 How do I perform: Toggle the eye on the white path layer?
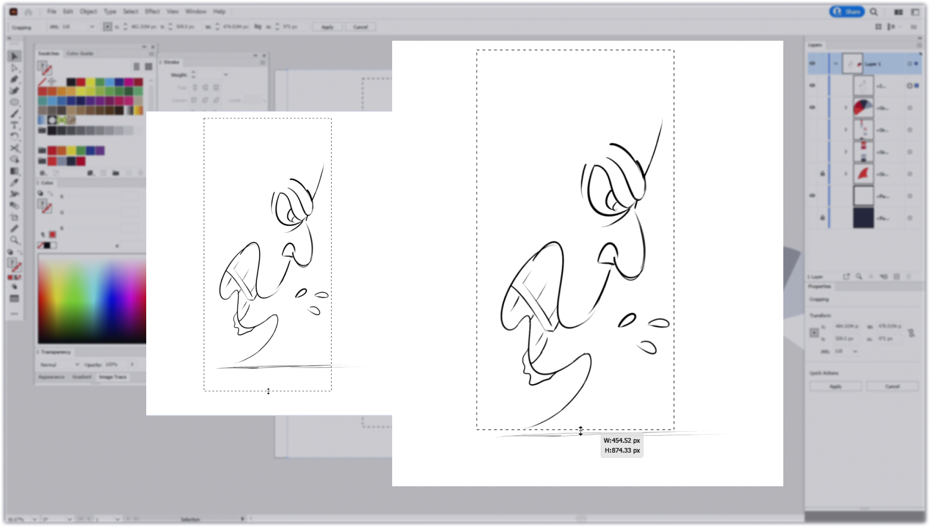coord(812,195)
